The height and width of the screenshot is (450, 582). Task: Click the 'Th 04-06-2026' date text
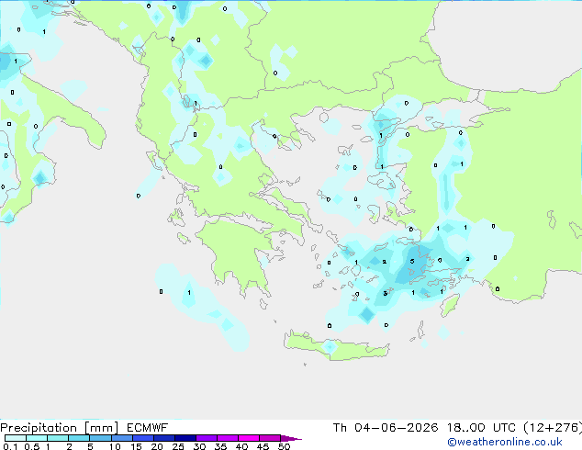(386, 428)
